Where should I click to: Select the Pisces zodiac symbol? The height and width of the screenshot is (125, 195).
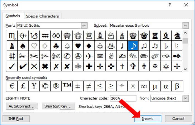(x=56, y=36)
